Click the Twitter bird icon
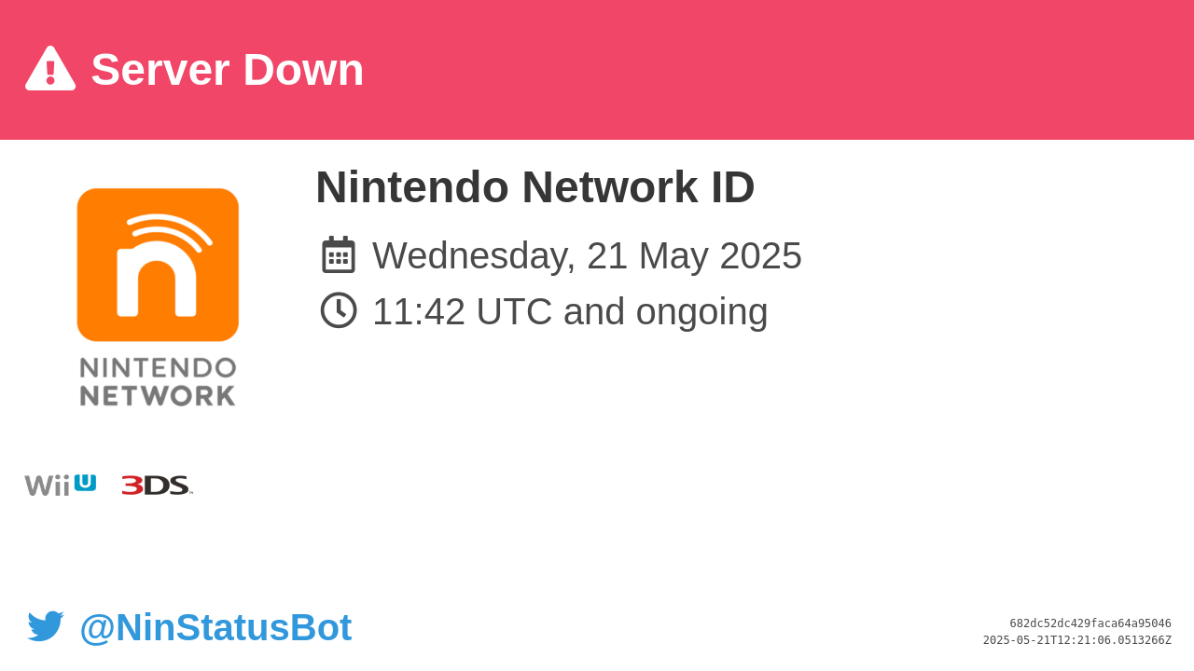 point(46,626)
